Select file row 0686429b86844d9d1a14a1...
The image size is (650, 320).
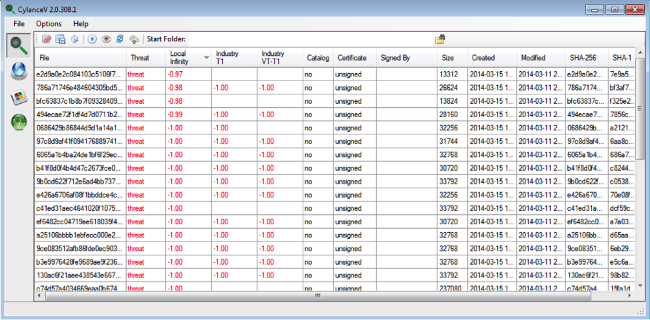335,128
